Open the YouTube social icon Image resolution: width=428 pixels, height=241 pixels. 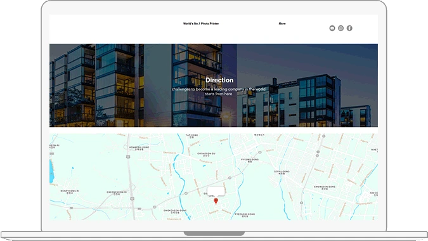(x=332, y=28)
